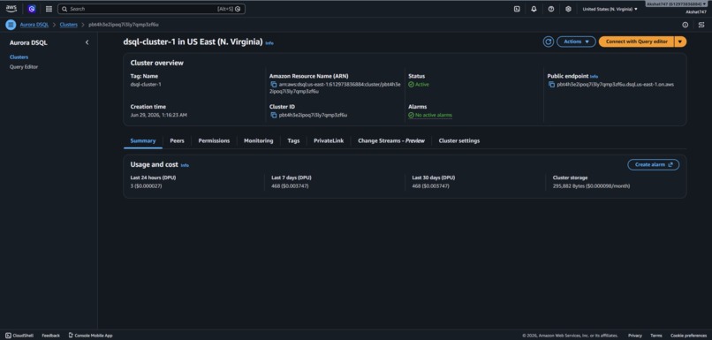Screen dimensions: 712x340
Task: Expand the Actions dropdown
Action: point(576,42)
